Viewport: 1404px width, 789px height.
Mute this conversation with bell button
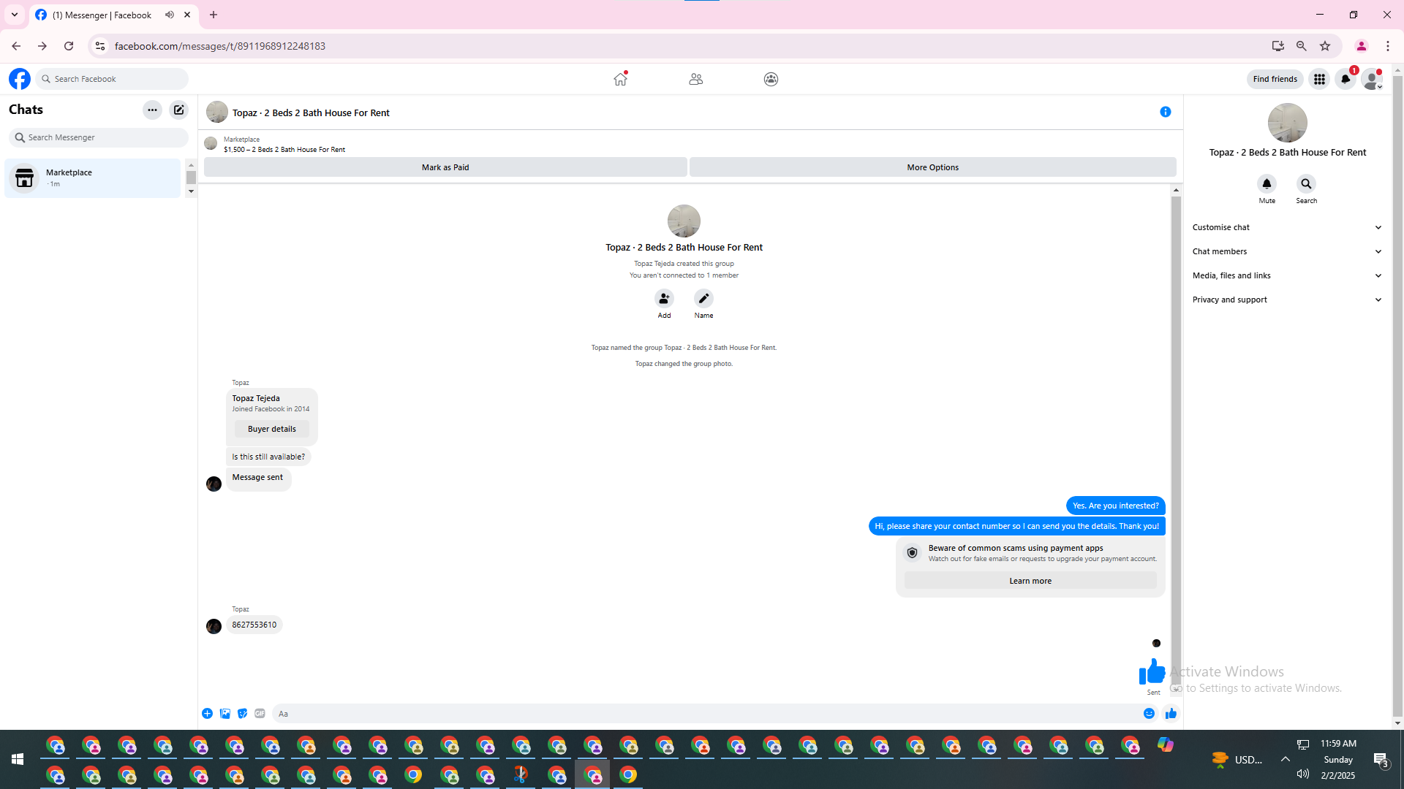(1267, 184)
